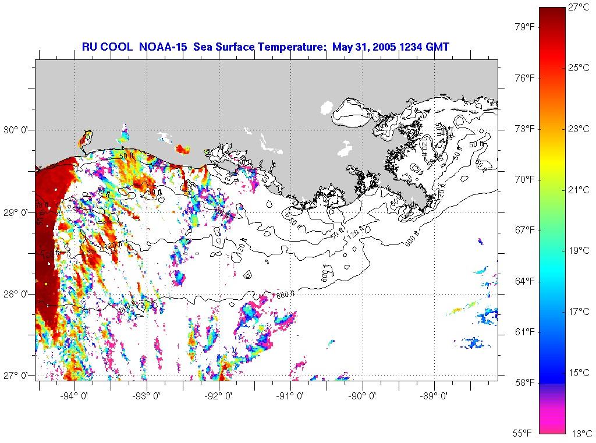Click the 70°F scale label
The image size is (596, 443).
click(525, 179)
